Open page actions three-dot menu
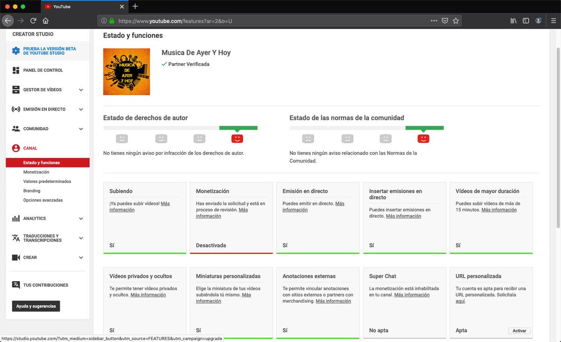The image size is (561, 342). [434, 21]
